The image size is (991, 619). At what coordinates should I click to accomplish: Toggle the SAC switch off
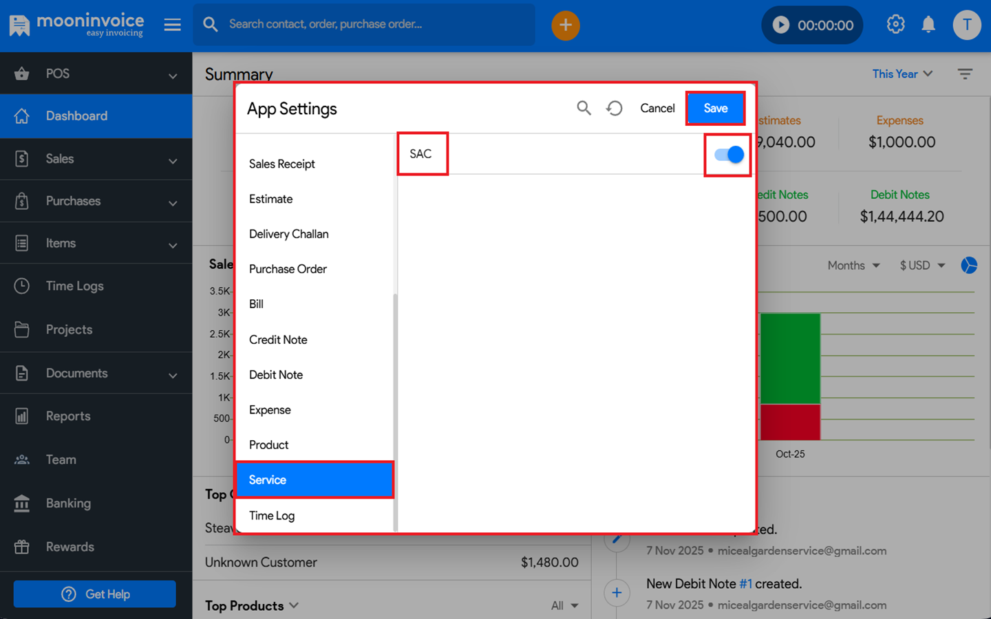(x=729, y=155)
